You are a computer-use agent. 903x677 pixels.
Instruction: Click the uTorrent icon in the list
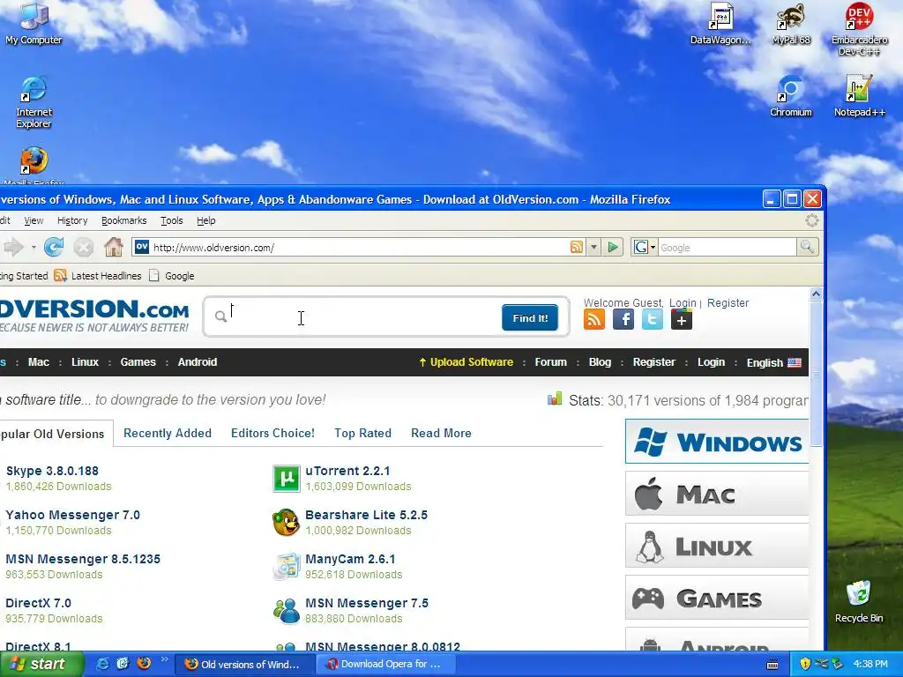tap(287, 479)
